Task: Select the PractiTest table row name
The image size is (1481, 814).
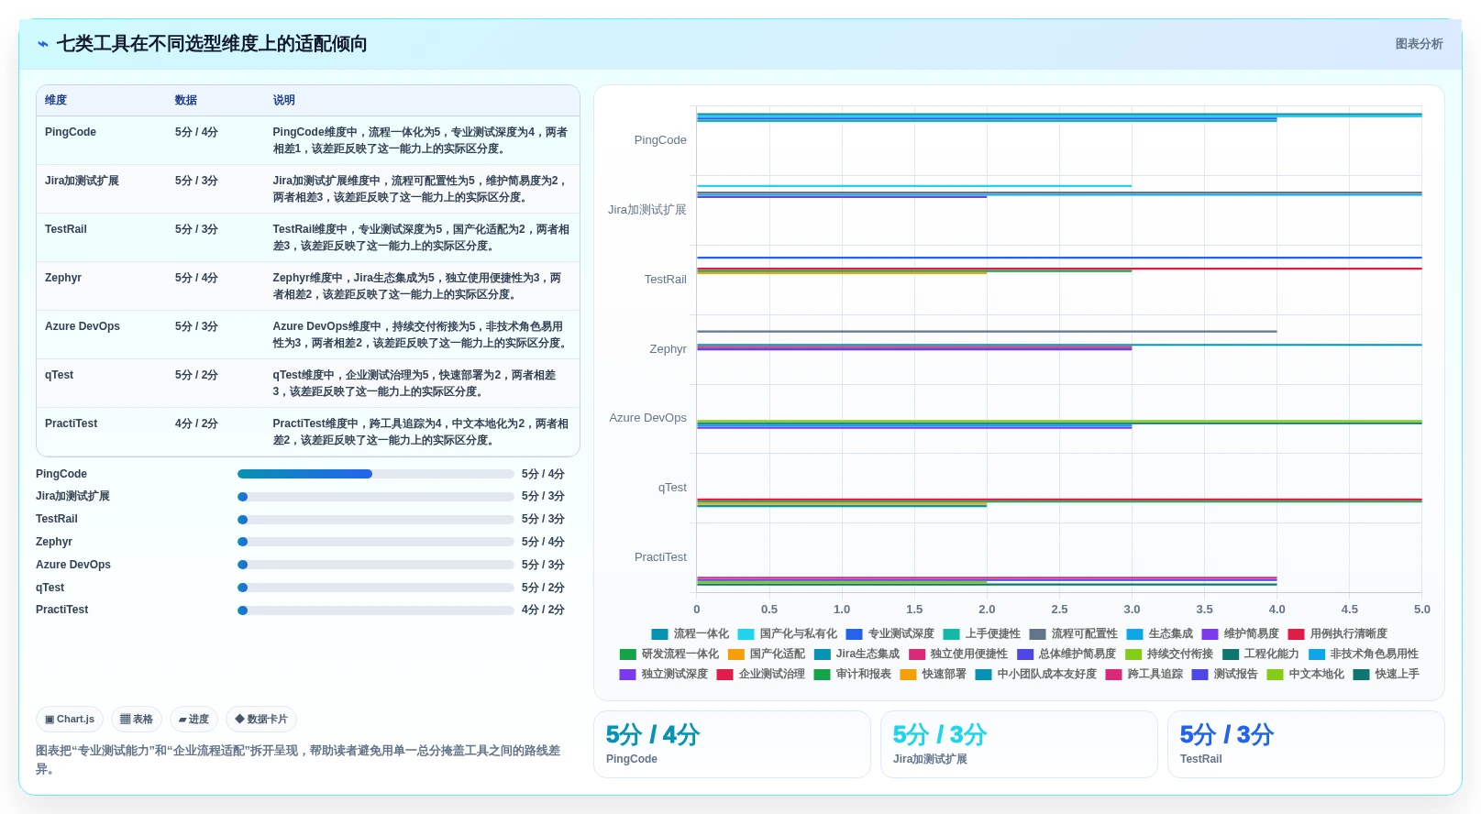Action: [x=72, y=423]
